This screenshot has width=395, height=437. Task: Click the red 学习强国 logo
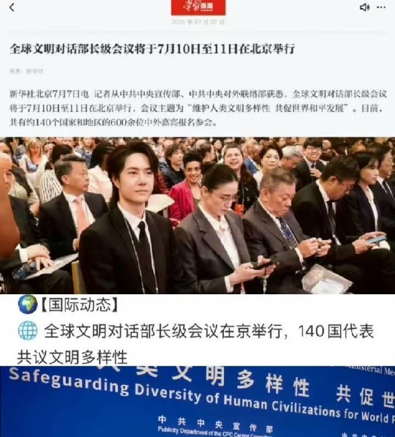tap(198, 7)
